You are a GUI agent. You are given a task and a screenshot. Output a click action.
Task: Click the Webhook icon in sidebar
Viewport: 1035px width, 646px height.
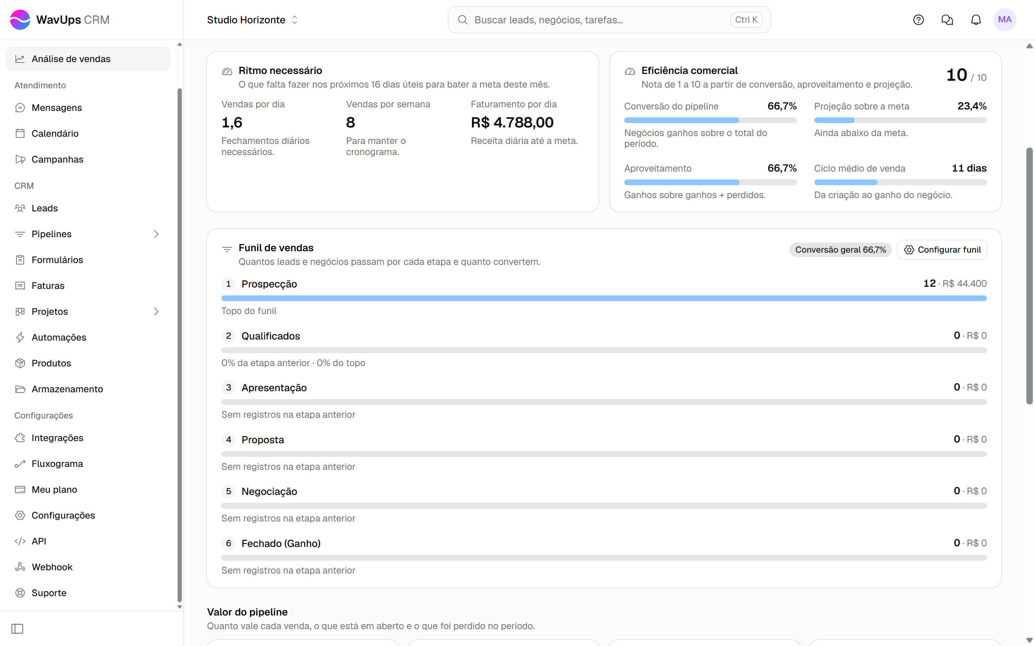(x=20, y=567)
